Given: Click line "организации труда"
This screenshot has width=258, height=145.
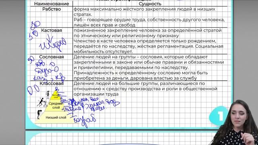Looking at the screenshot, I should click(96, 94).
